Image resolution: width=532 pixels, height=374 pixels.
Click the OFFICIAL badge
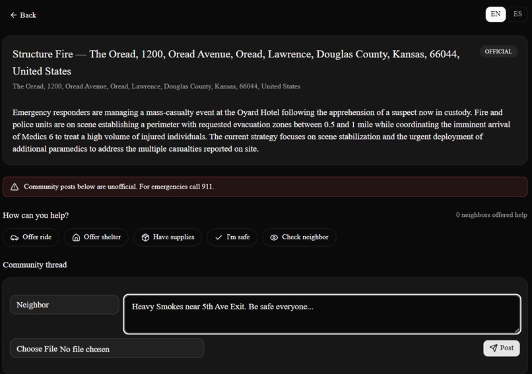coord(498,51)
